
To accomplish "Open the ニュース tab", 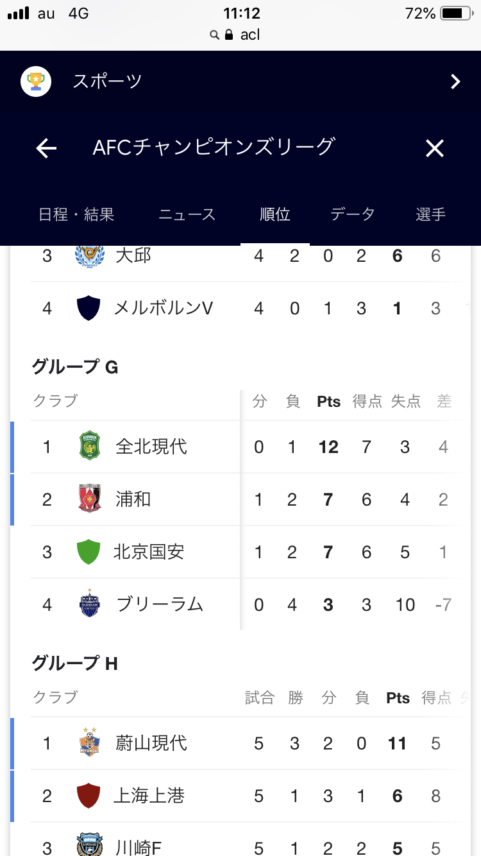I will click(187, 214).
